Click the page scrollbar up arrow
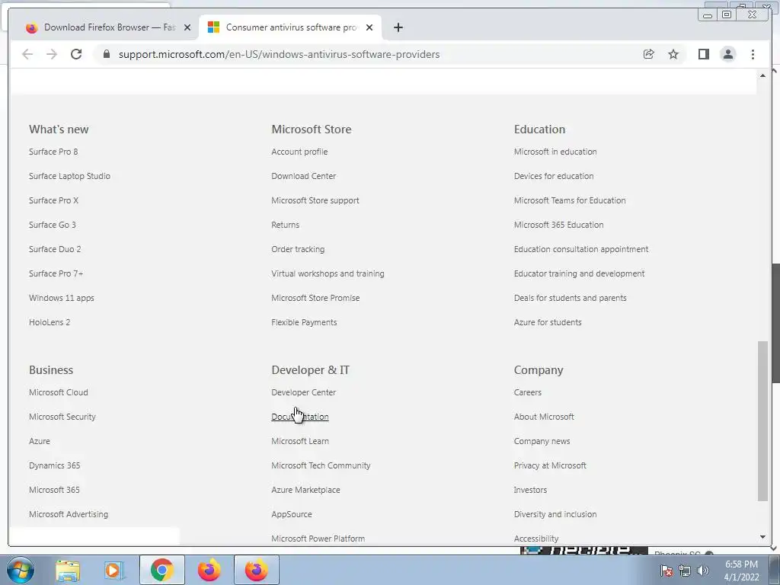This screenshot has width=780, height=585. tap(762, 75)
